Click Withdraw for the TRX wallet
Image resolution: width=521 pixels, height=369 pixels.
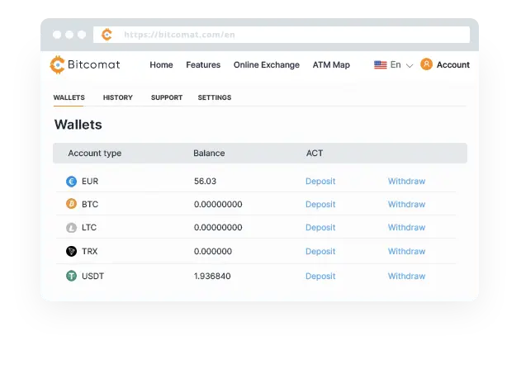(407, 252)
